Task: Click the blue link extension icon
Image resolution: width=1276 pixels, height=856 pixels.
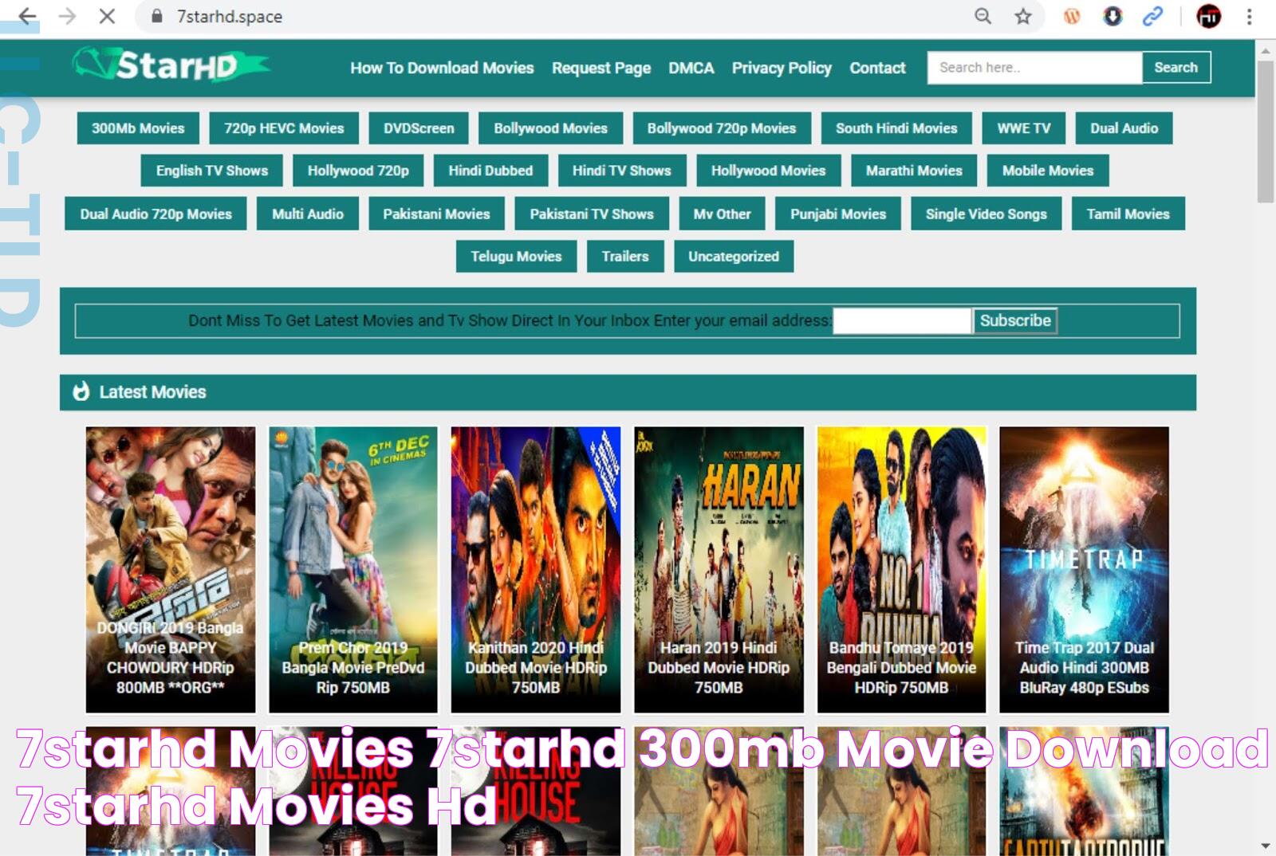Action: coord(1153,16)
